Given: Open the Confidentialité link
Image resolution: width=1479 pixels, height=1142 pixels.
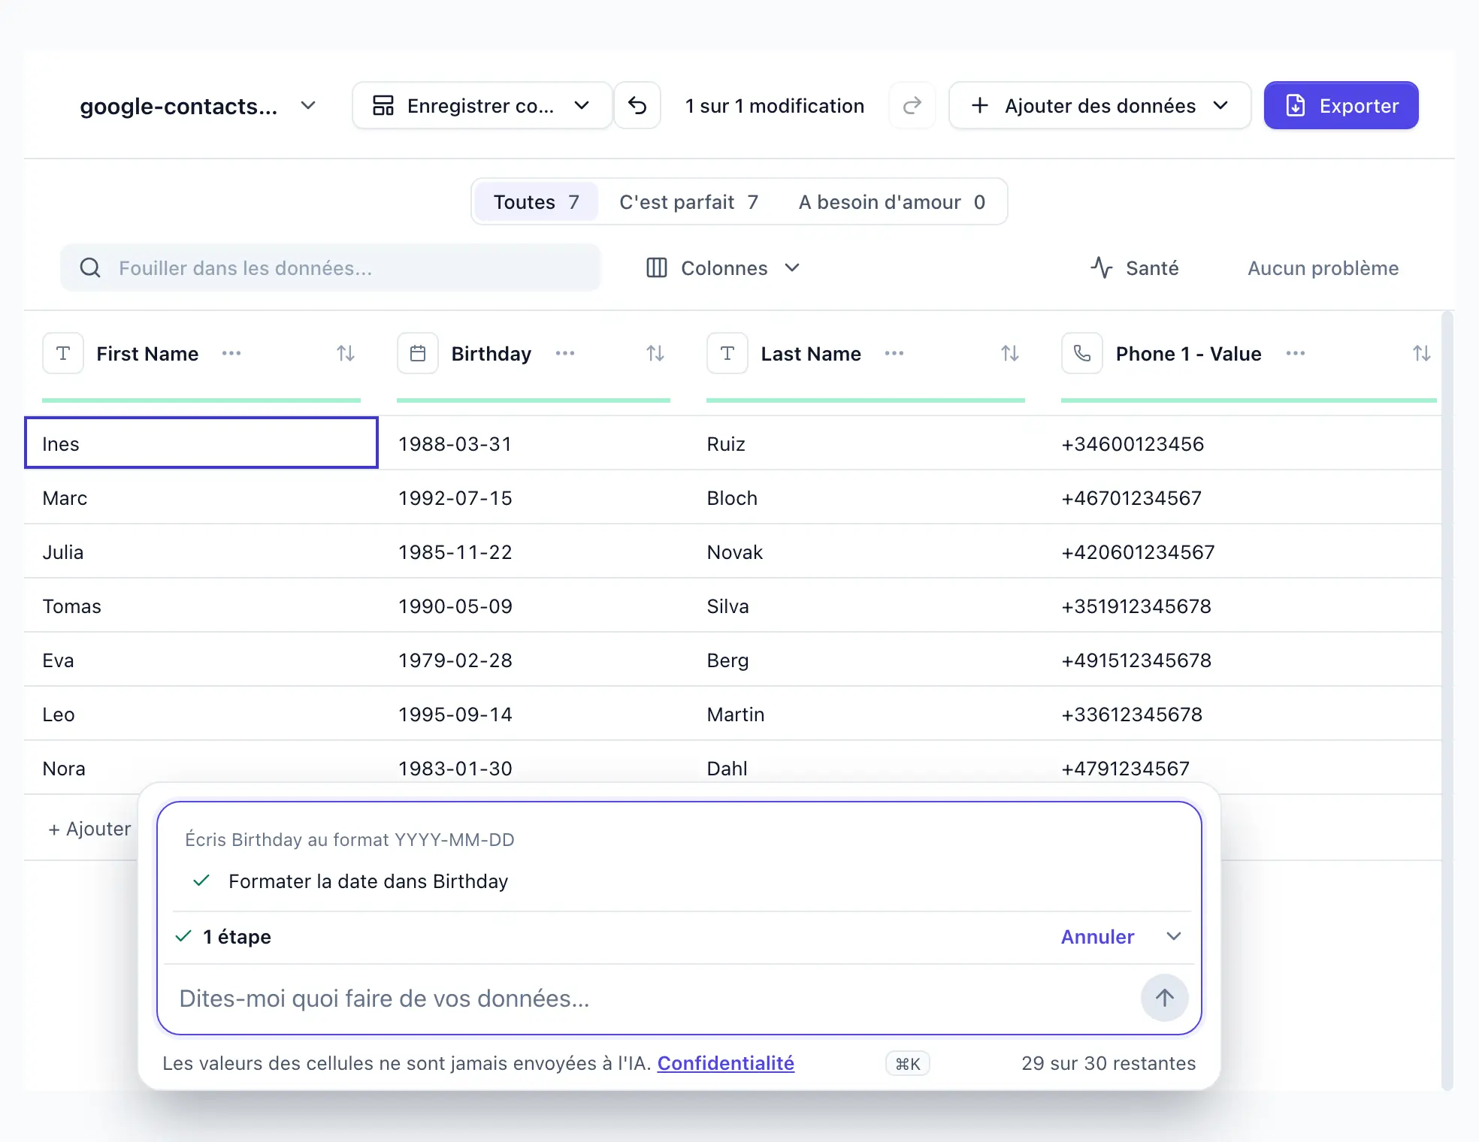Looking at the screenshot, I should tap(725, 1063).
